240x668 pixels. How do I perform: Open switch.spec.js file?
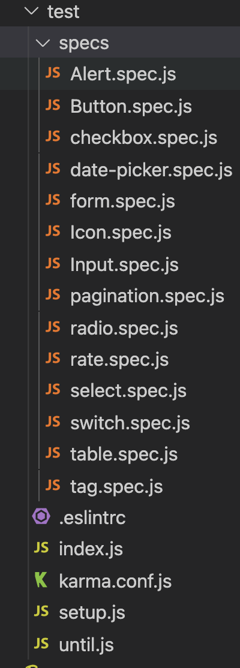click(x=130, y=423)
